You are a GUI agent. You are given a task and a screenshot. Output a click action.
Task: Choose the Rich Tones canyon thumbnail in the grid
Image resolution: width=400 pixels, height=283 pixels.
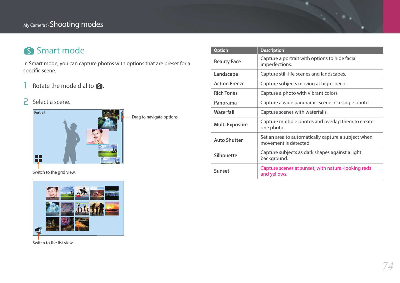97,193
